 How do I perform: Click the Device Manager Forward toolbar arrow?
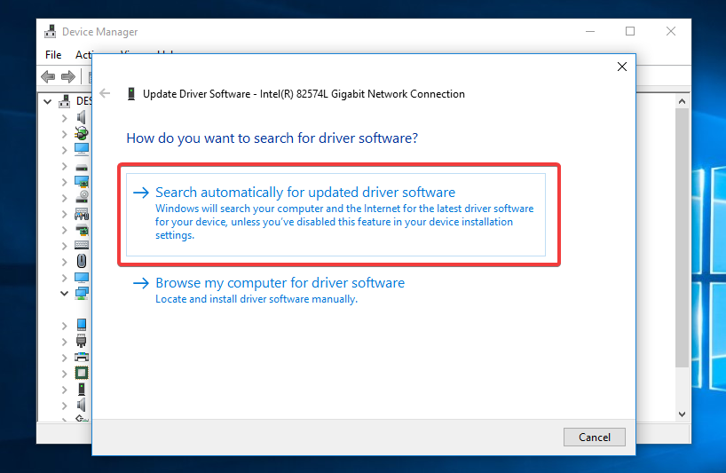click(x=68, y=77)
